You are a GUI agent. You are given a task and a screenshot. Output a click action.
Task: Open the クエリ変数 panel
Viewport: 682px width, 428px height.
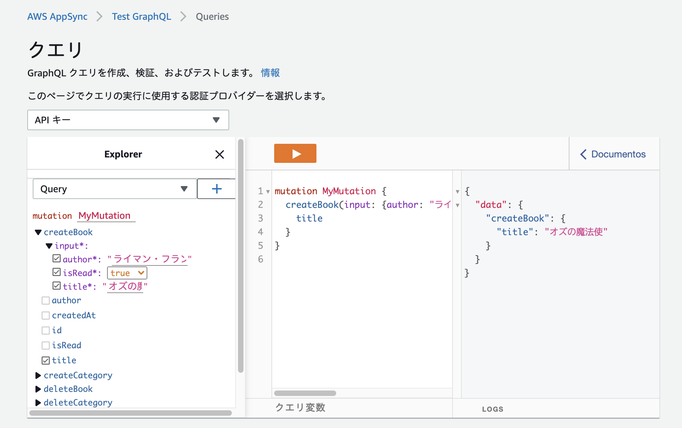[300, 408]
